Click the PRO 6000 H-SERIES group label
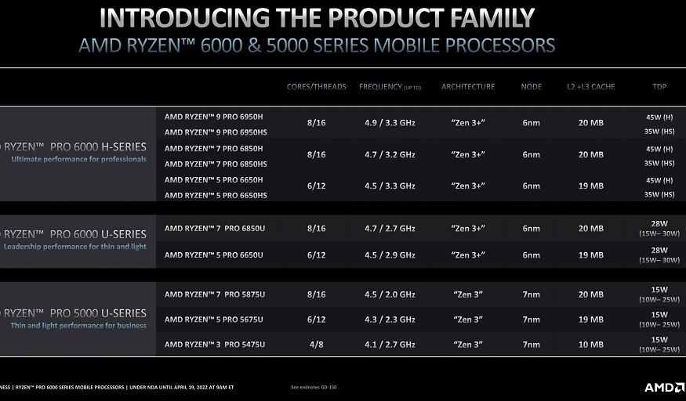Screen dimensions: 686x401 point(75,146)
